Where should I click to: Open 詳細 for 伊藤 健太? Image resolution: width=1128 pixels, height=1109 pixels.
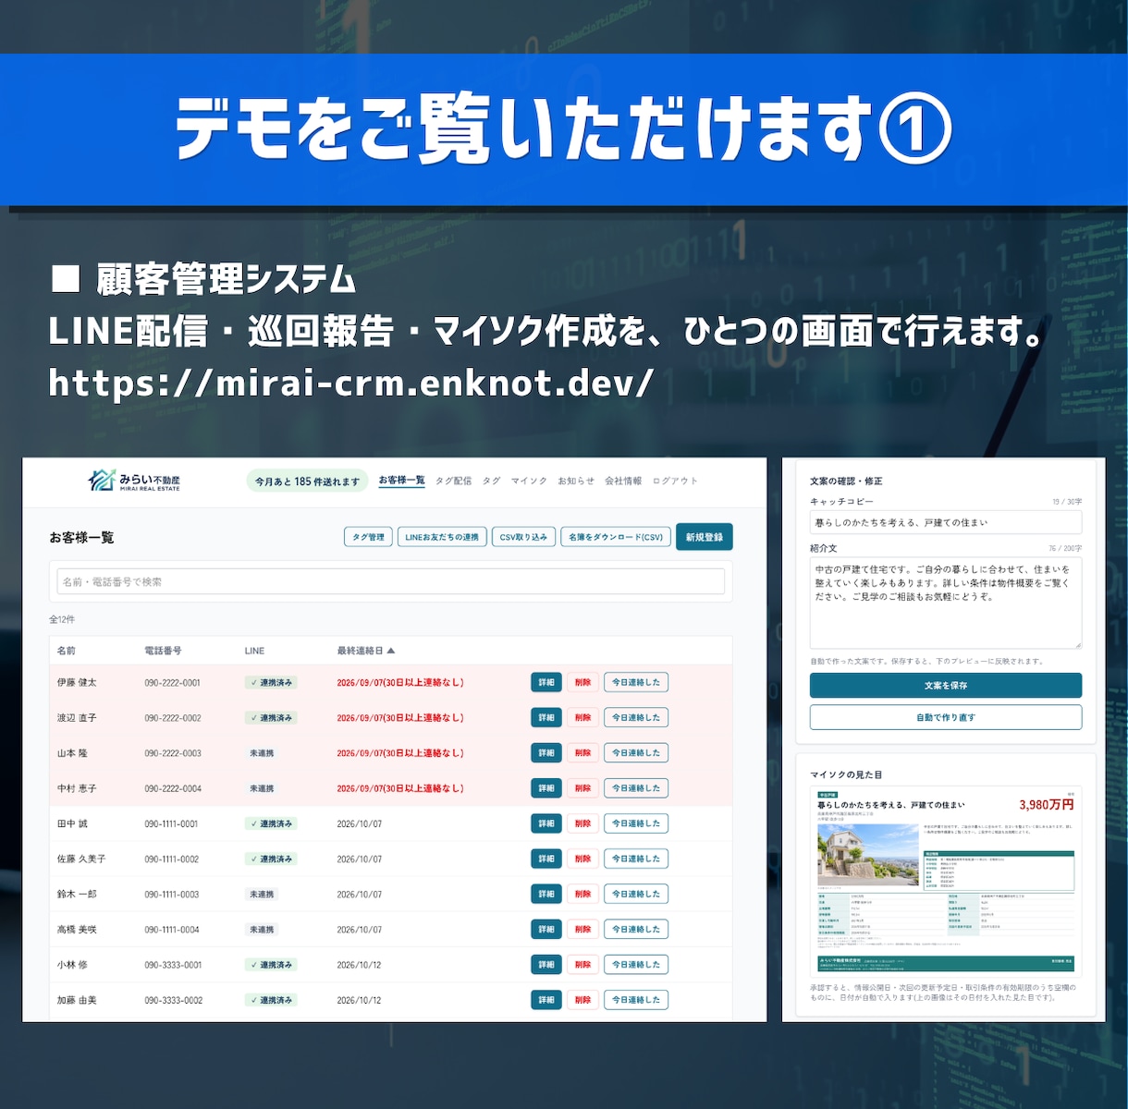pyautogui.click(x=546, y=682)
